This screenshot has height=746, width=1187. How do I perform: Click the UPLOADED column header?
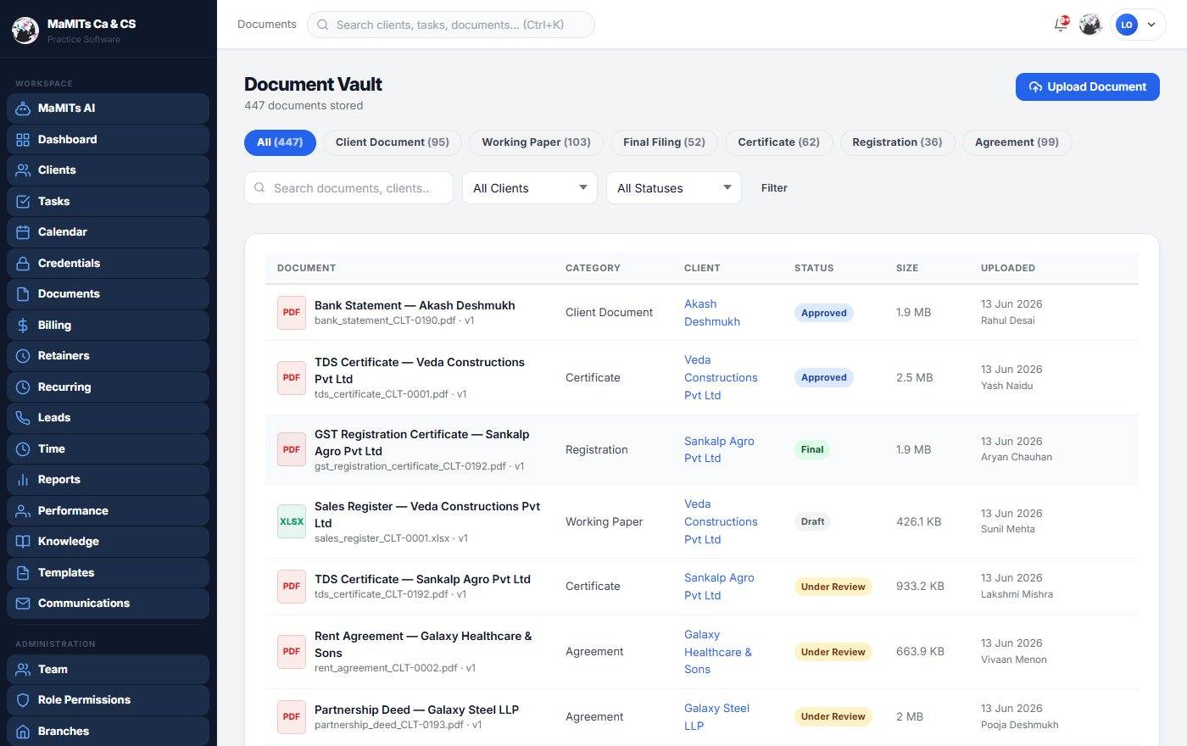pos(1008,268)
